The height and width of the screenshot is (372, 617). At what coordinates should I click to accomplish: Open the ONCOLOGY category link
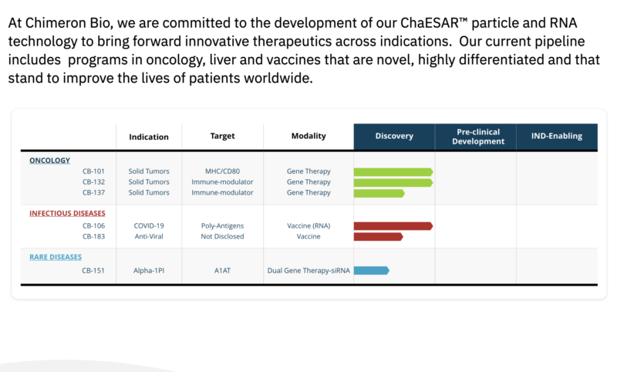(x=49, y=161)
